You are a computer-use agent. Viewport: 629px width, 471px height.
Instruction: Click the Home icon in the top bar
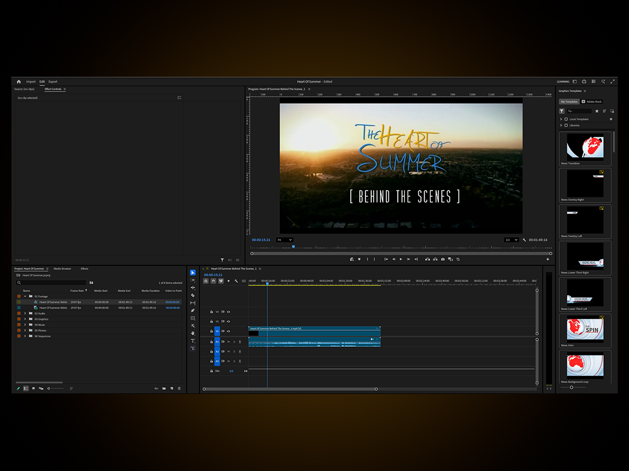19,82
